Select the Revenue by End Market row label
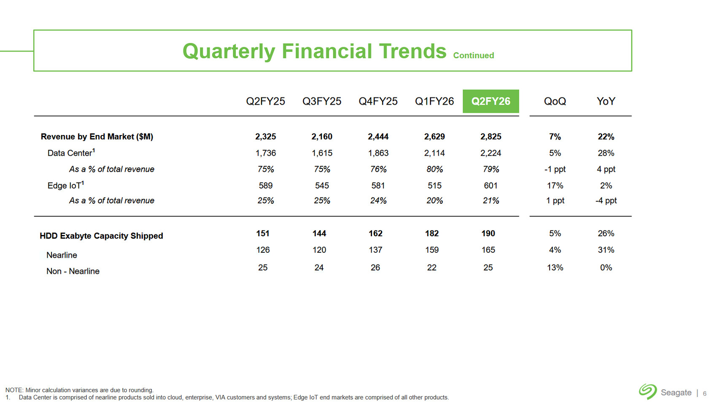 (x=97, y=137)
